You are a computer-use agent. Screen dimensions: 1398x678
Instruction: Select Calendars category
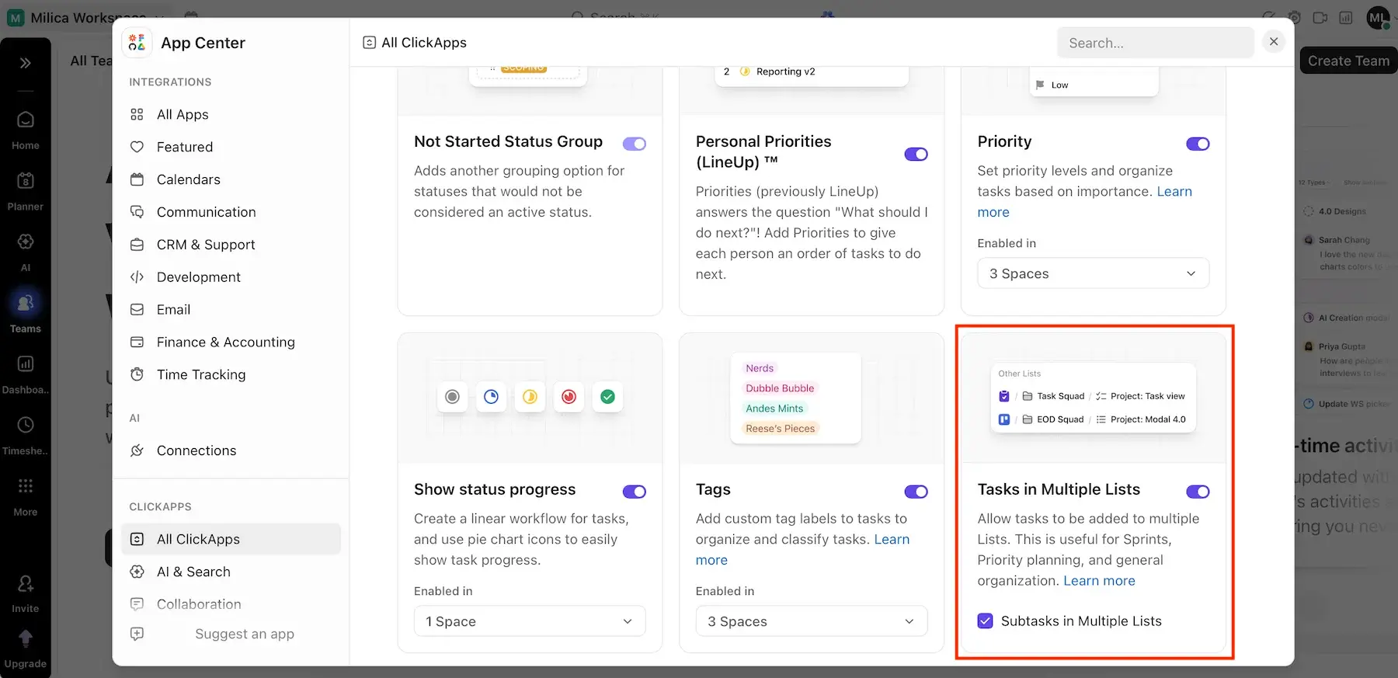click(231, 179)
